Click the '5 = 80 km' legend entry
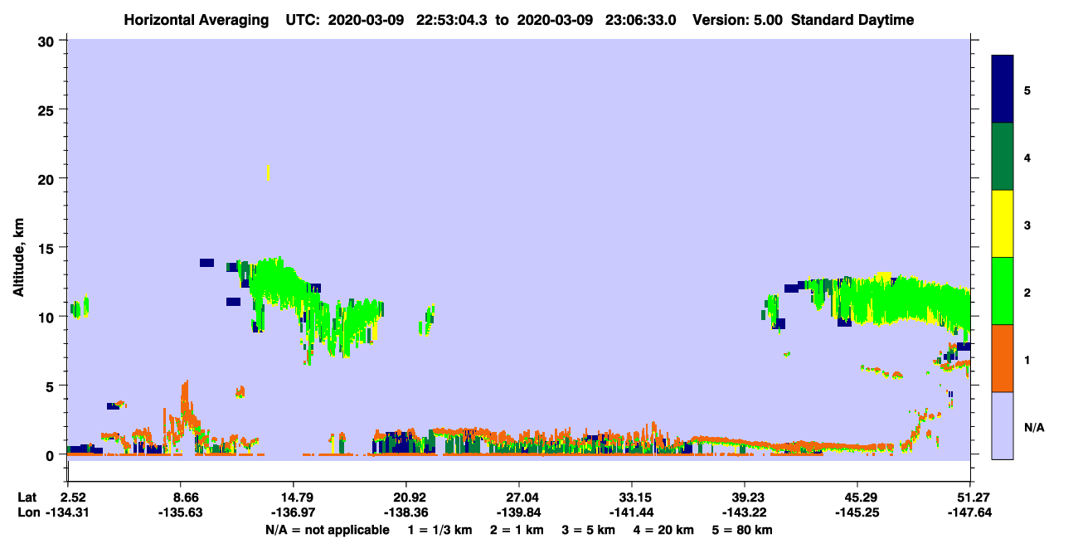 [741, 530]
